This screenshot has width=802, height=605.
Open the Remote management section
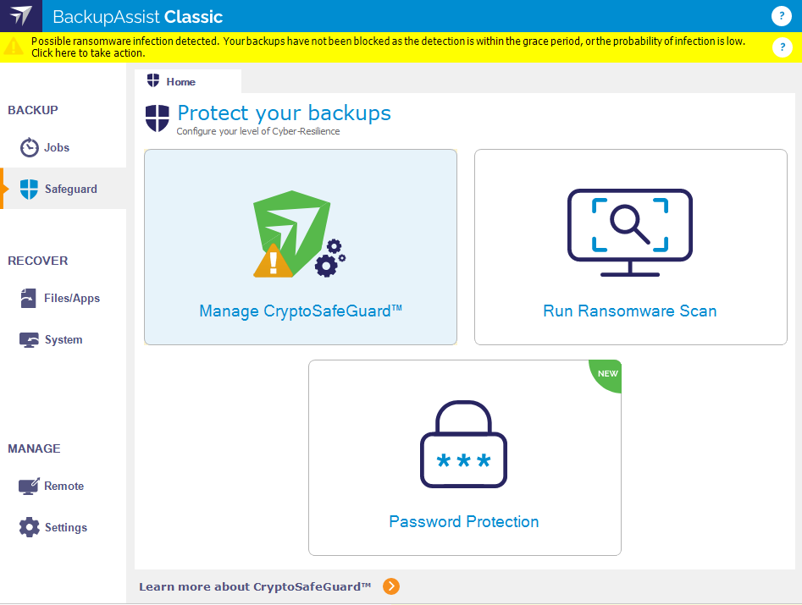pos(64,486)
